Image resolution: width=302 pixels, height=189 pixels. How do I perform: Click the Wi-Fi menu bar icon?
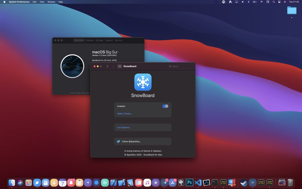click(261, 2)
